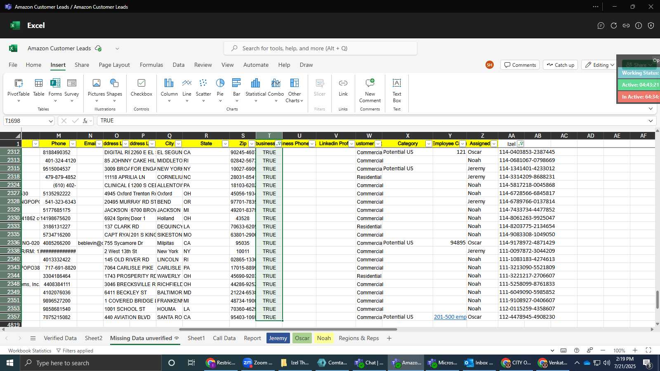660x371 pixels.
Task: Open the conversation icon in Teams header
Action: point(601,26)
